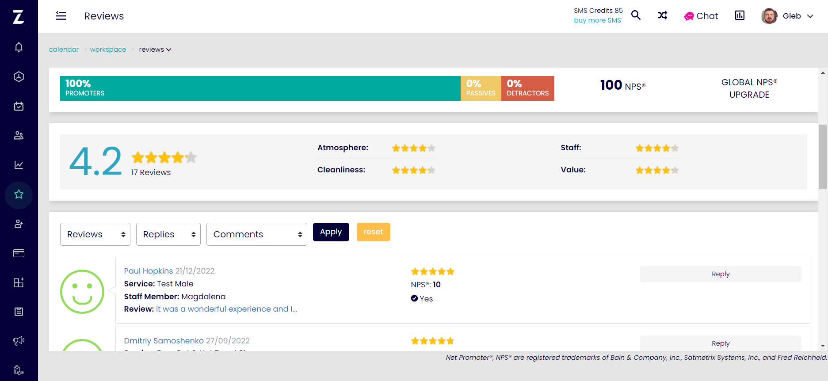The width and height of the screenshot is (828, 381).
Task: Click the Z logo in sidebar
Action: (x=19, y=17)
